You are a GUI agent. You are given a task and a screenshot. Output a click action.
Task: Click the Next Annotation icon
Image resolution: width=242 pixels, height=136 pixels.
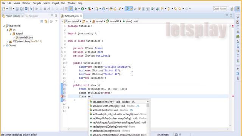162,9
